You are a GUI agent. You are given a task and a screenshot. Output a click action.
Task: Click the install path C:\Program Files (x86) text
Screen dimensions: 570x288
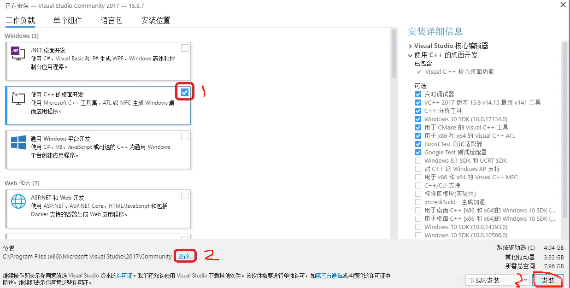pos(87,256)
